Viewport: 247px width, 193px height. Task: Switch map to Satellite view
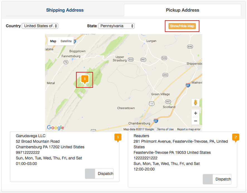[x=66, y=41]
